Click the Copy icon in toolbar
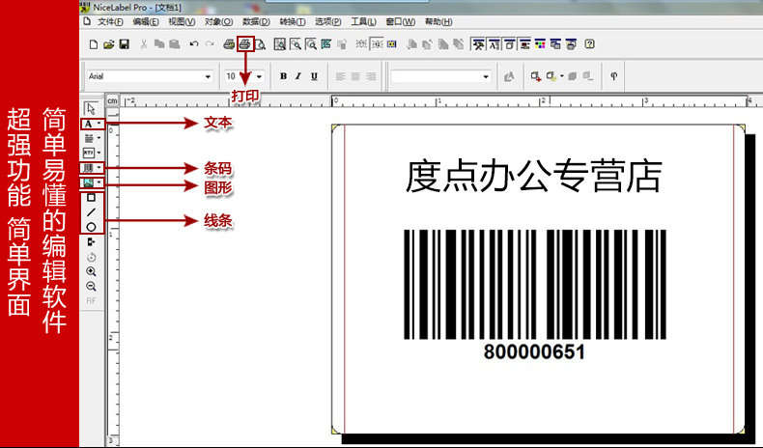Viewport: 763px width, 448px height. point(159,44)
